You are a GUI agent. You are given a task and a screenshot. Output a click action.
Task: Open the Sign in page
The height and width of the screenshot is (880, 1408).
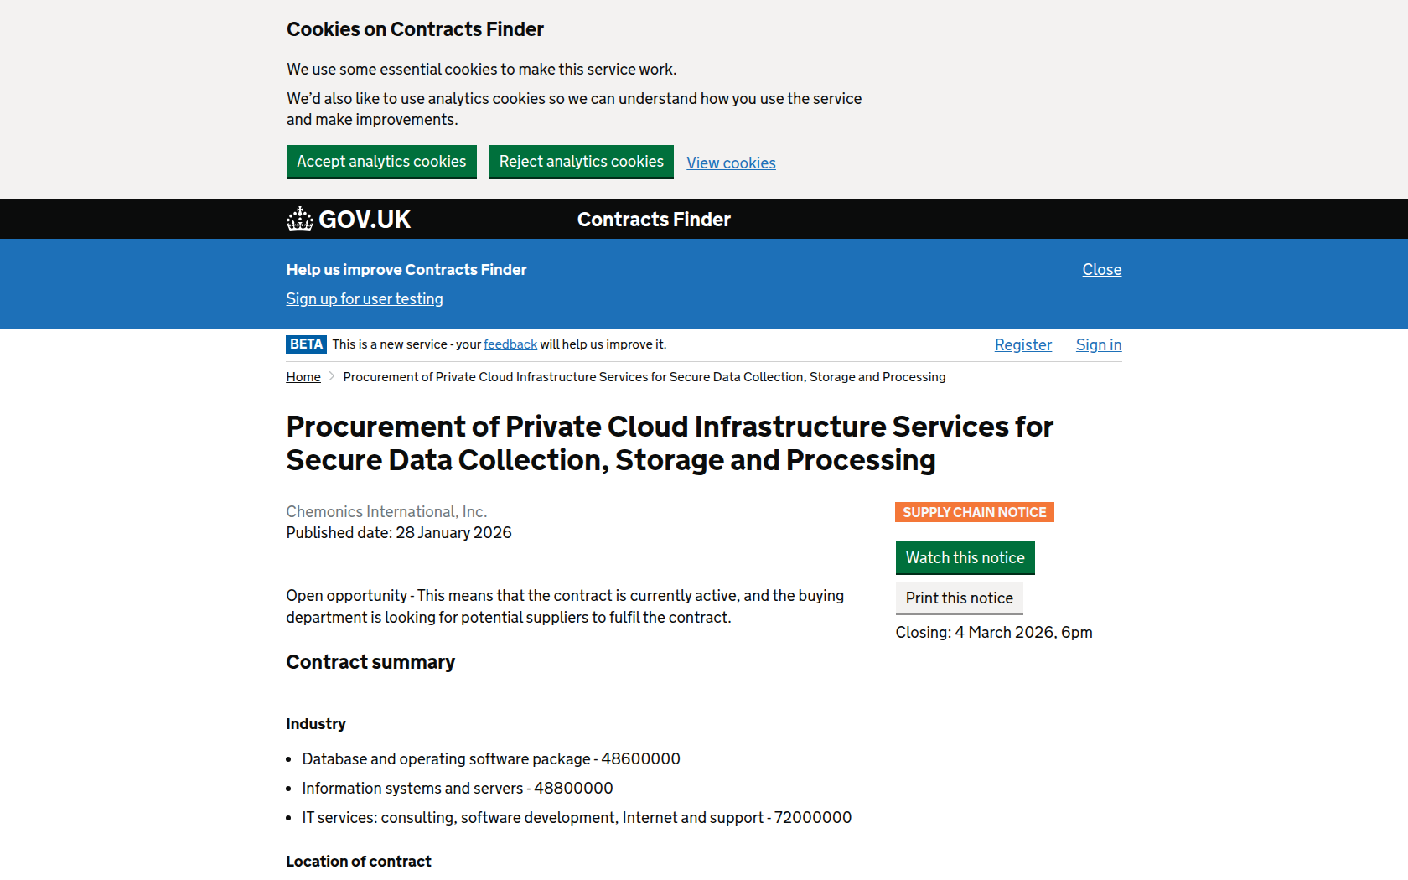1098,345
